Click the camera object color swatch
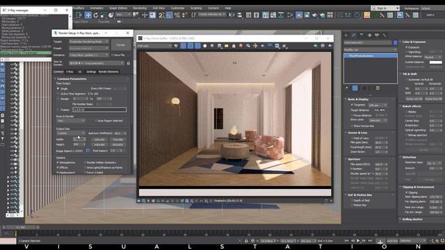The height and width of the screenshot is (250, 445). (x=395, y=42)
